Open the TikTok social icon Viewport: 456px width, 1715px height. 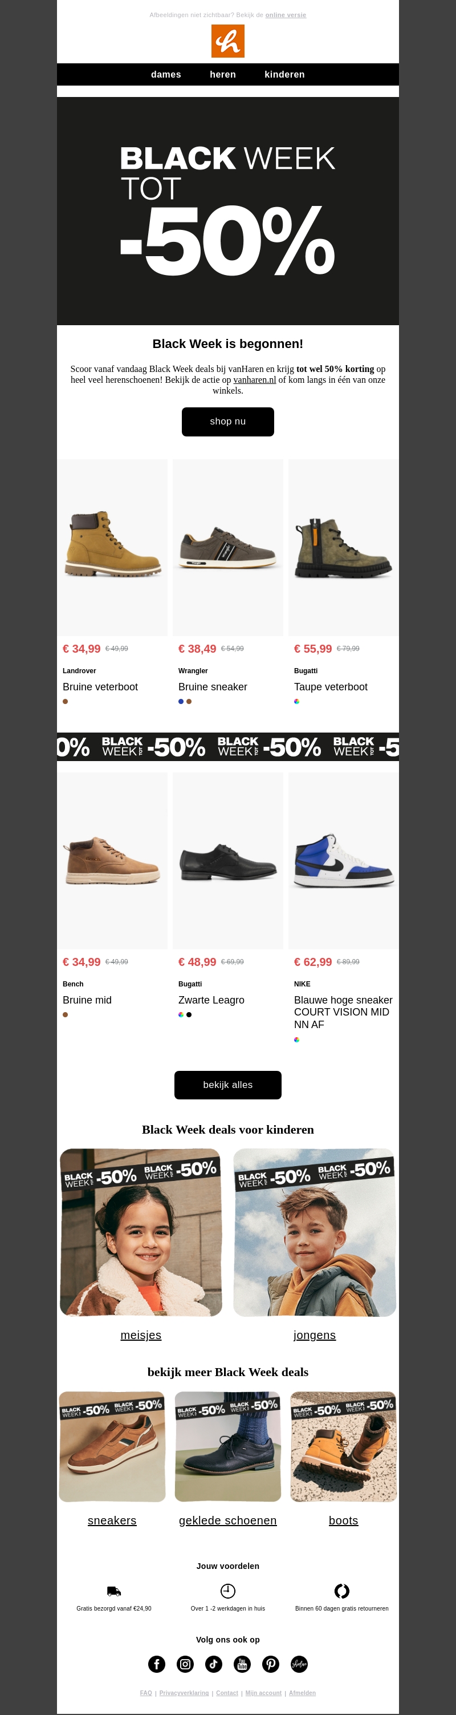(214, 1664)
